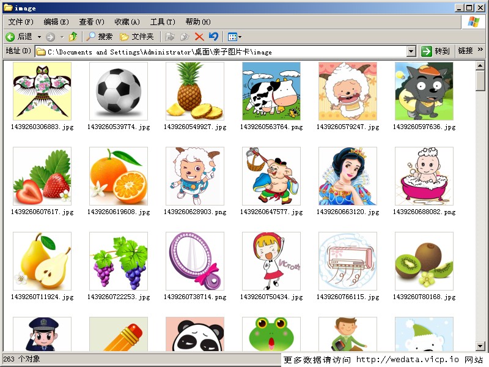Click the Copy To toolbar icon
Image resolution: width=489 pixels, height=367 pixels.
(185, 37)
